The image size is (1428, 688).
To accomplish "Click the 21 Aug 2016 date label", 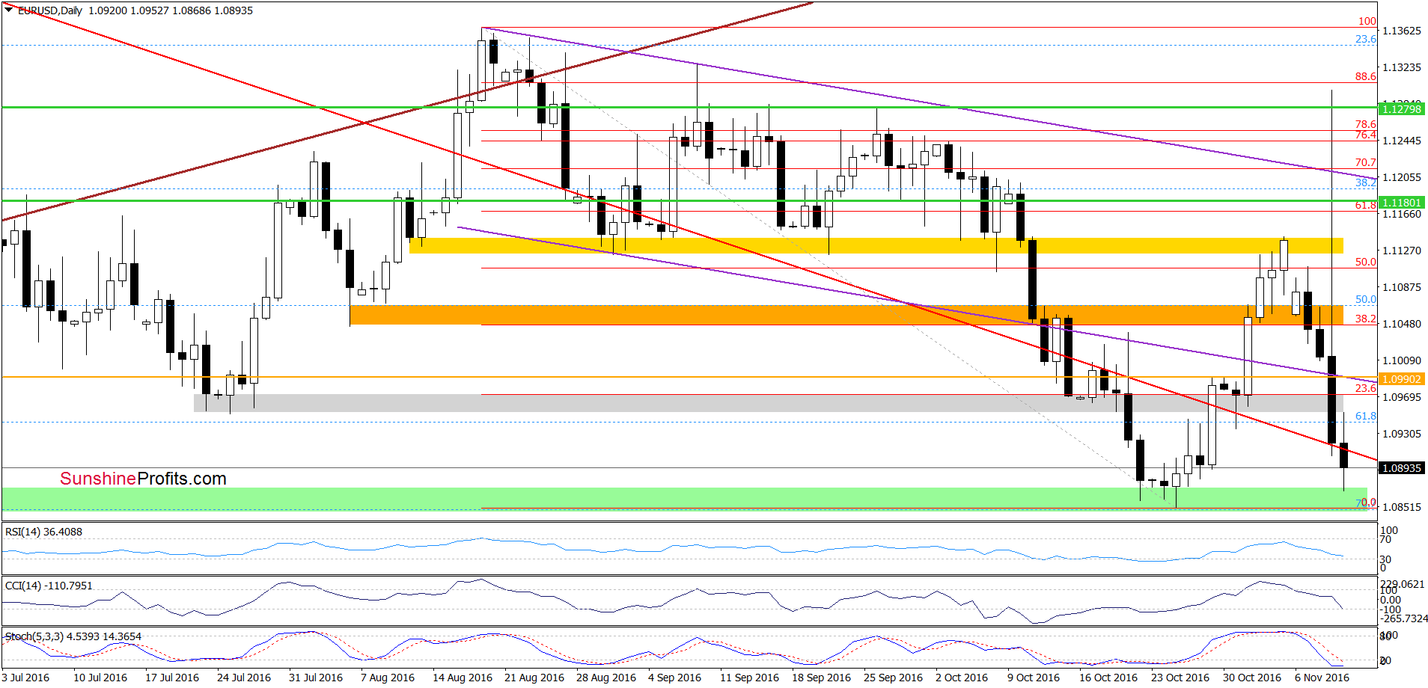I will [534, 678].
